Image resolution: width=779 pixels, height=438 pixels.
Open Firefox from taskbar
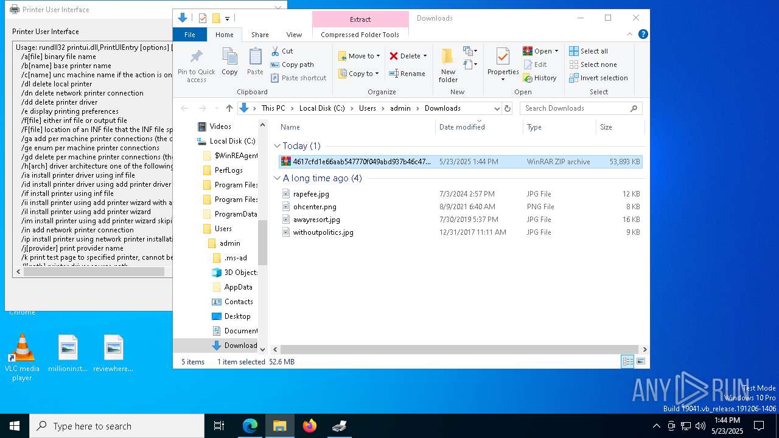click(310, 426)
